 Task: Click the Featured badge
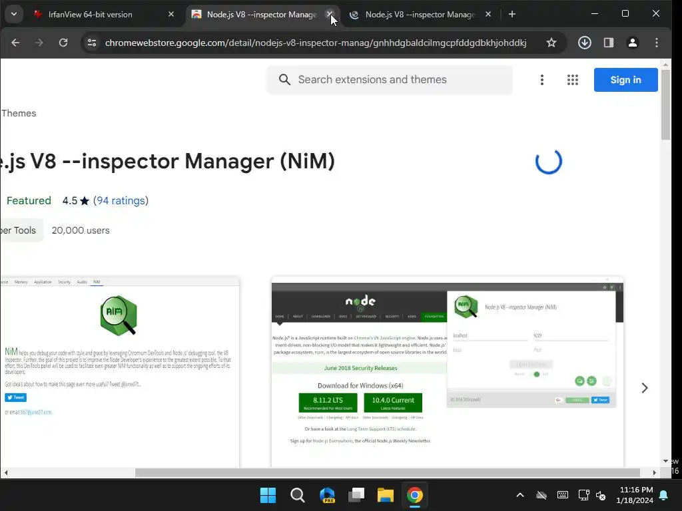pyautogui.click(x=29, y=201)
